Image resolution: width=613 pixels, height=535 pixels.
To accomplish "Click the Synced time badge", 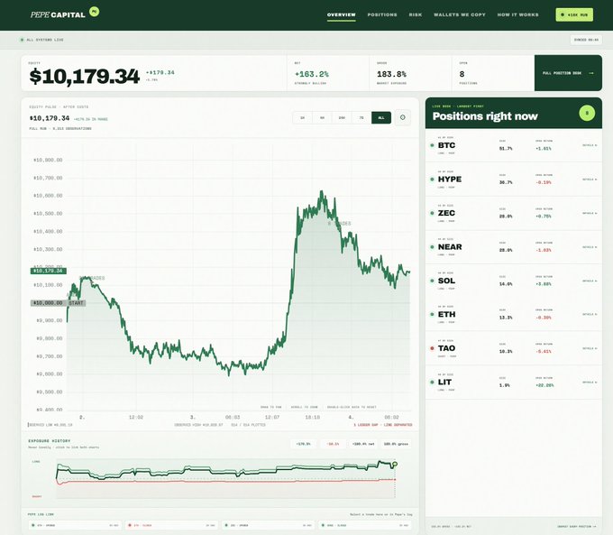I will click(x=586, y=40).
